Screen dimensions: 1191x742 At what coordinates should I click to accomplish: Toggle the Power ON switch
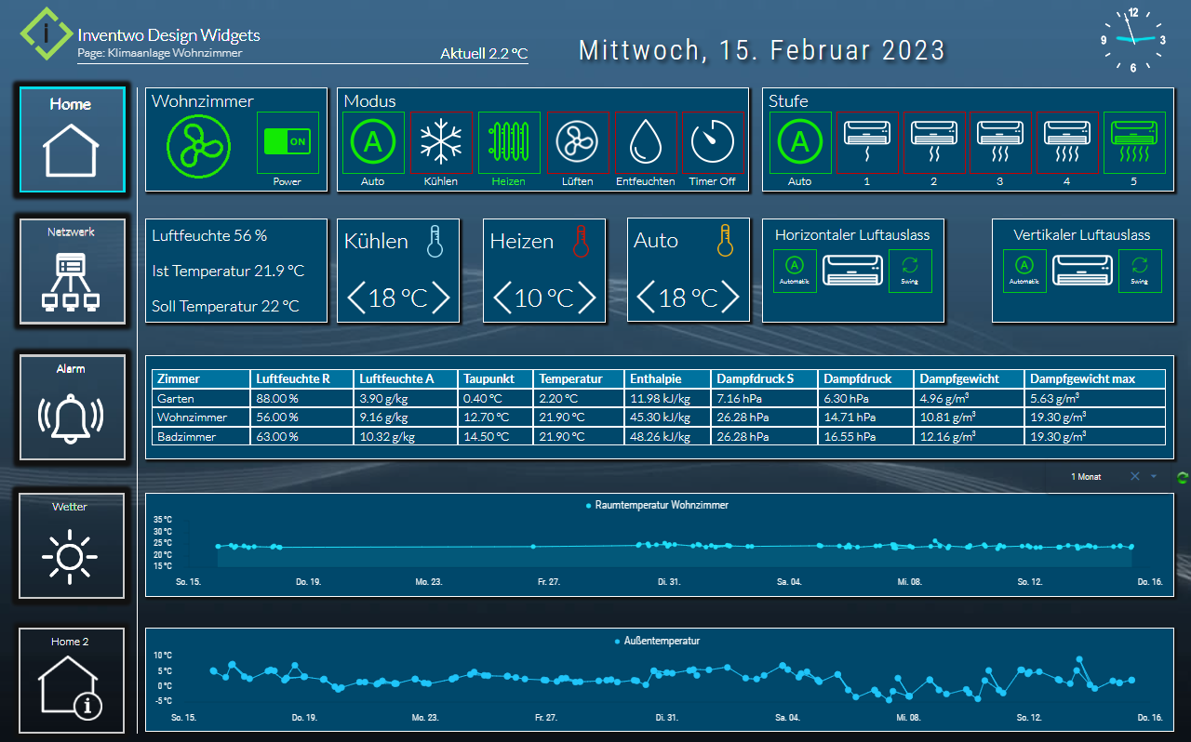[288, 142]
